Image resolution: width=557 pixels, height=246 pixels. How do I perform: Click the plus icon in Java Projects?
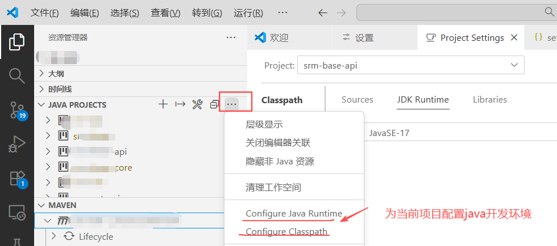click(163, 104)
